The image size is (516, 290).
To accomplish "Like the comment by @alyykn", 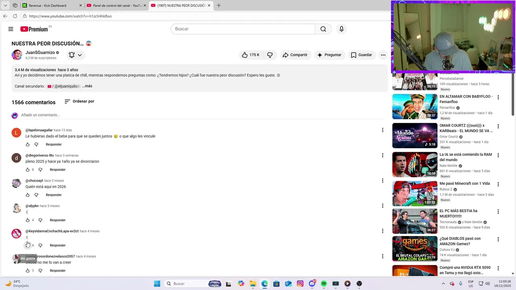I will pos(27,220).
